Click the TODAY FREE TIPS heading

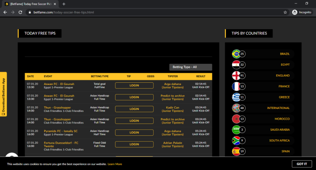click(x=40, y=33)
